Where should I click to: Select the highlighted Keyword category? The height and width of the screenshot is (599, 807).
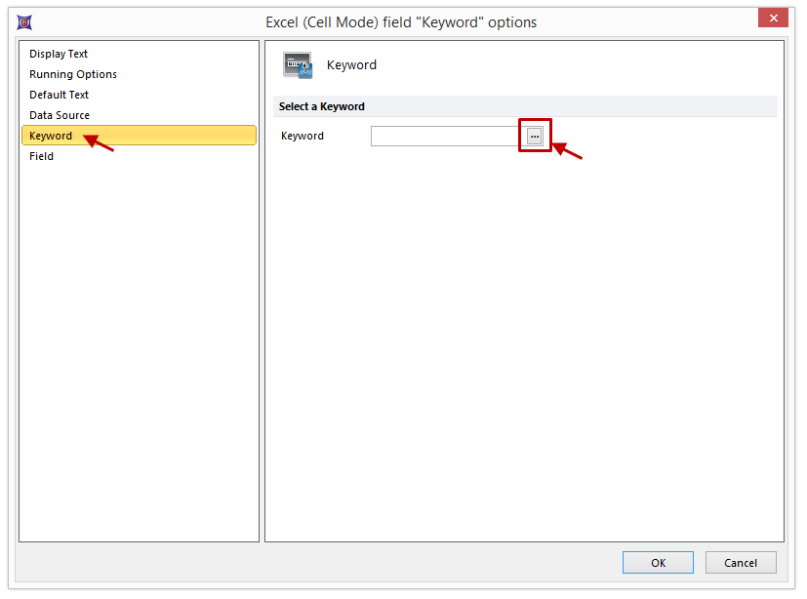tap(51, 136)
